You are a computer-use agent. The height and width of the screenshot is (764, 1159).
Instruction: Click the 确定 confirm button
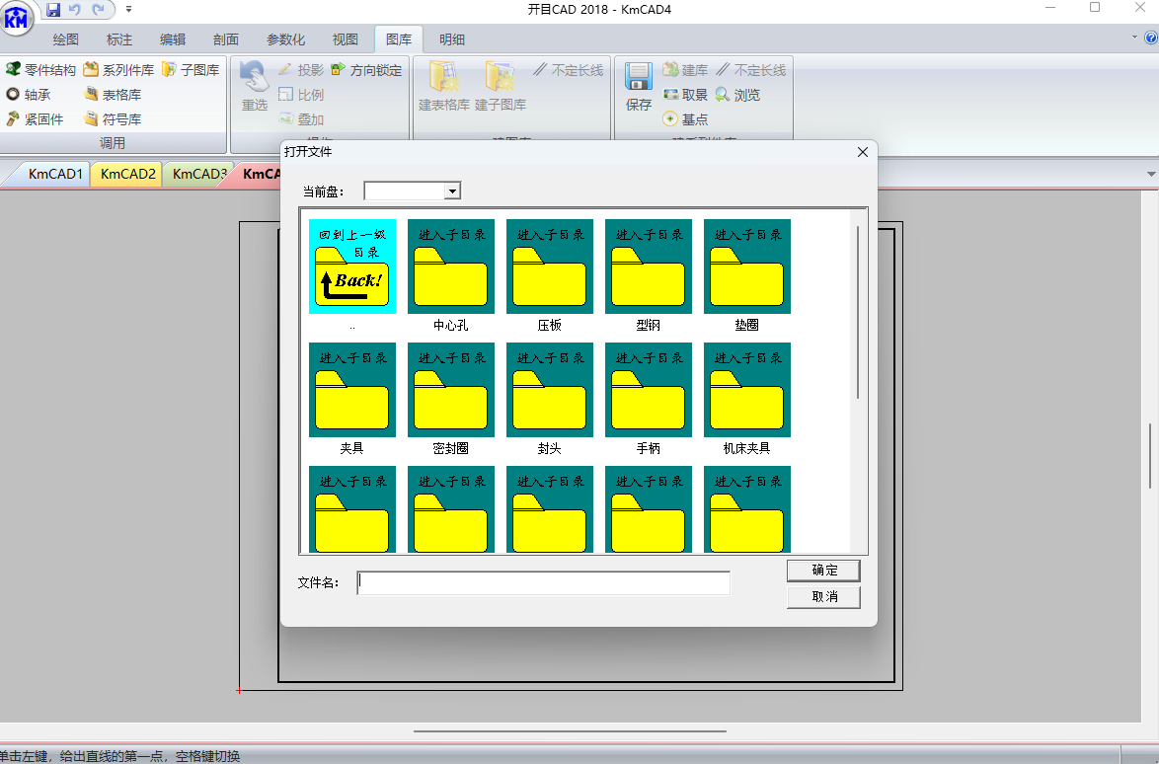coord(823,571)
